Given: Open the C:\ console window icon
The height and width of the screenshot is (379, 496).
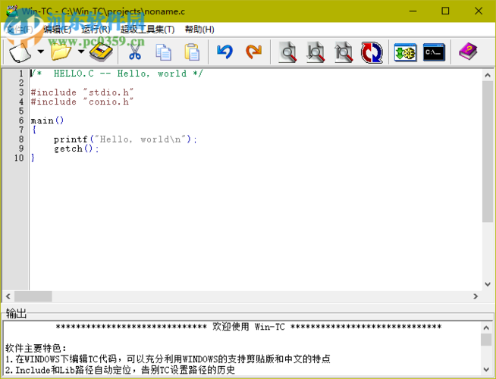Looking at the screenshot, I should tap(434, 52).
